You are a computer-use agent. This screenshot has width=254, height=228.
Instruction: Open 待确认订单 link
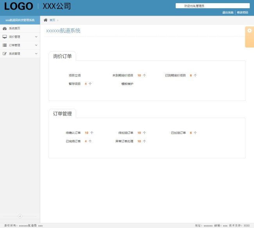point(73,133)
